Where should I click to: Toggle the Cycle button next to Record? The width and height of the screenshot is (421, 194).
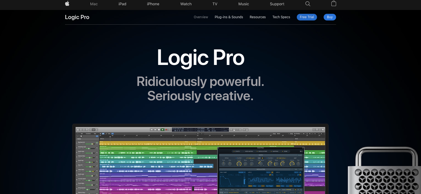(x=170, y=130)
